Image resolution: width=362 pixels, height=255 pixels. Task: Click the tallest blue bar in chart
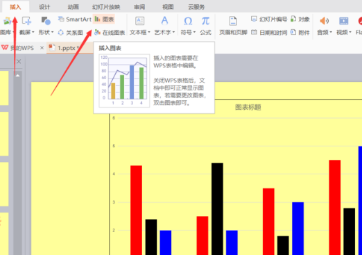click(360, 201)
